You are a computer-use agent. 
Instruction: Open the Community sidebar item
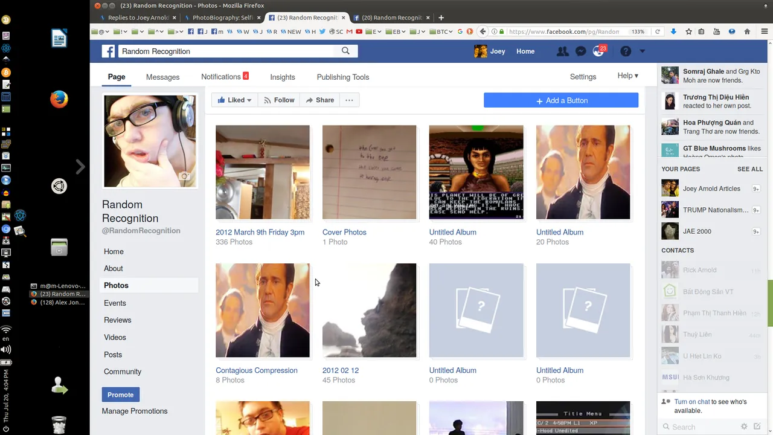(123, 372)
